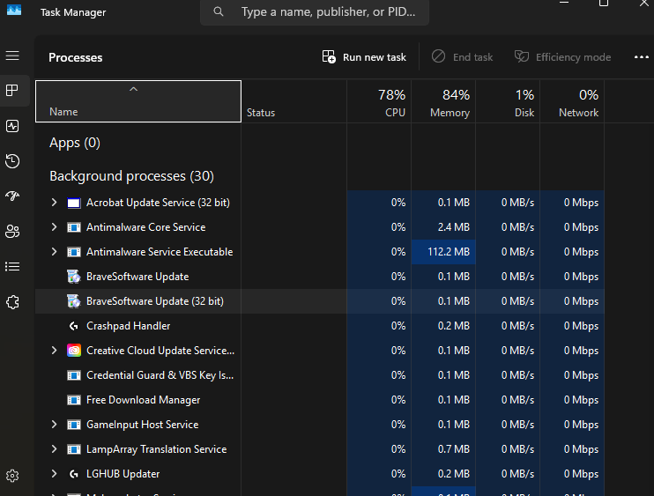Select BraveSoftware Update (32 bit) name

[x=155, y=301]
